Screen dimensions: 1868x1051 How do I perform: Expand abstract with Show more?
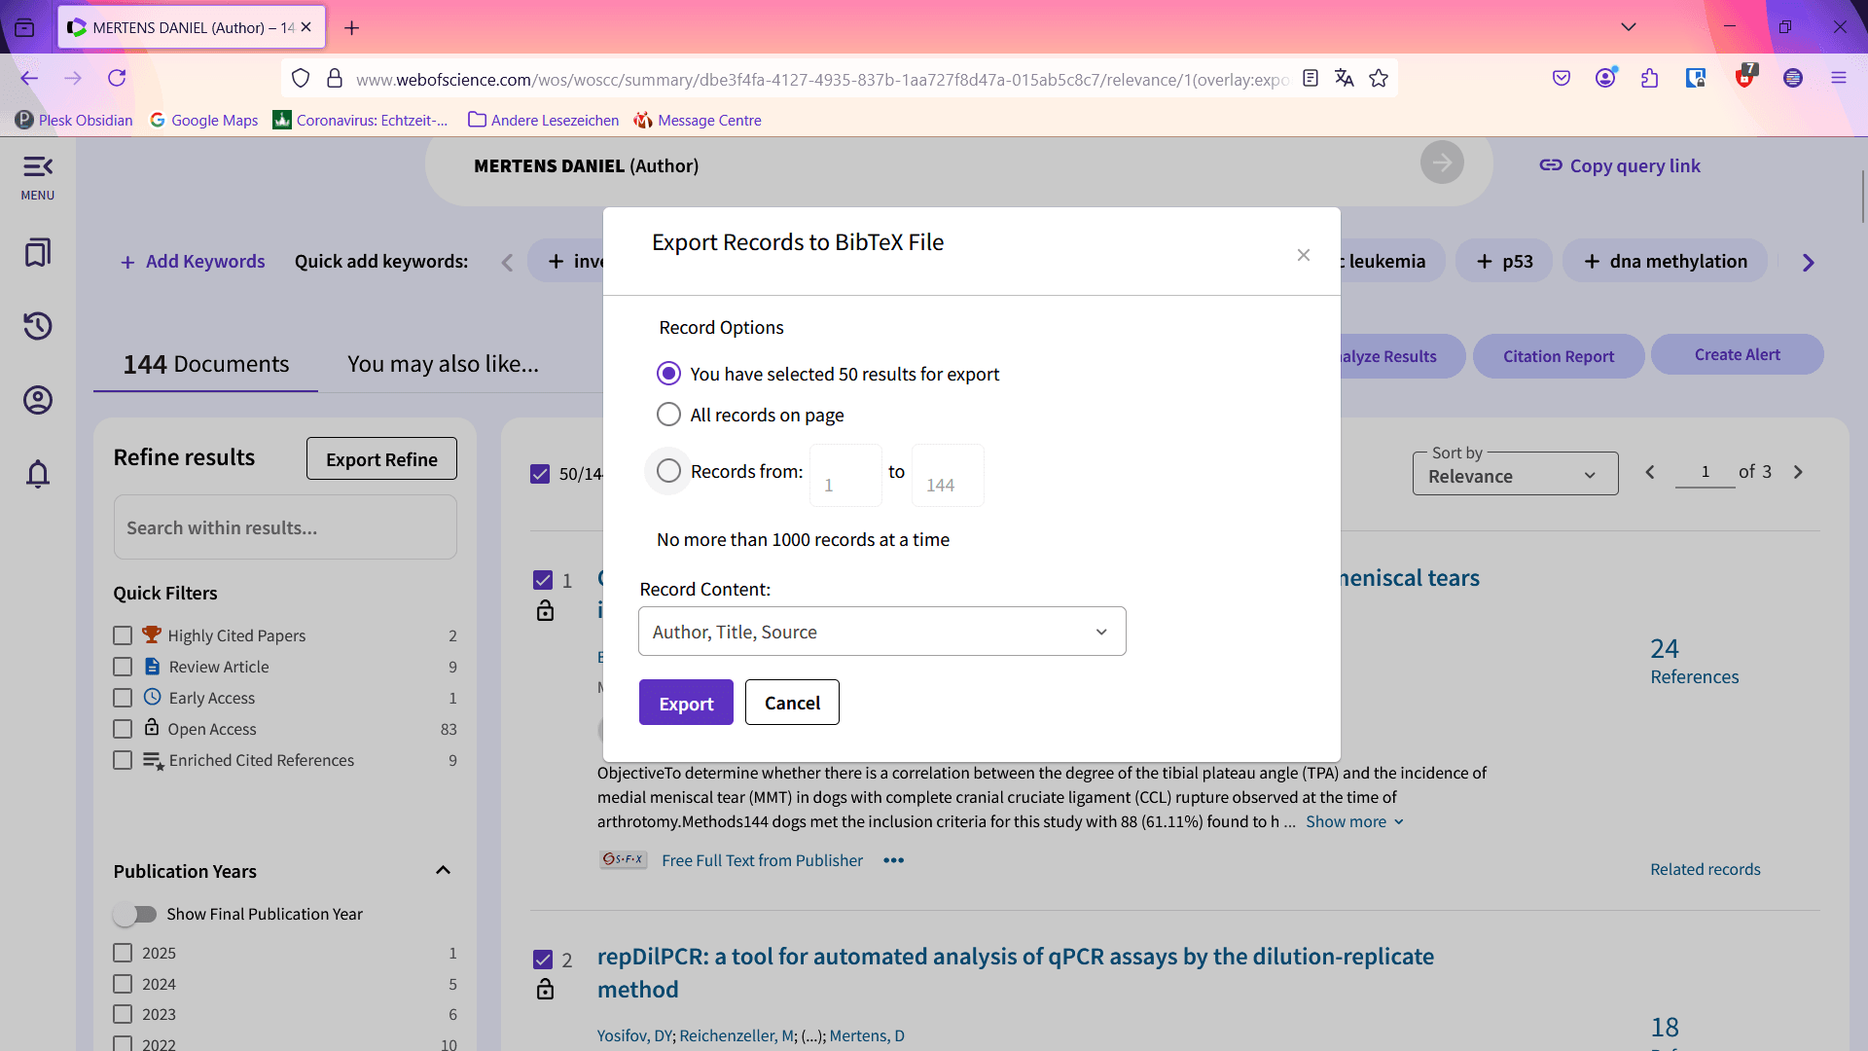tap(1355, 821)
